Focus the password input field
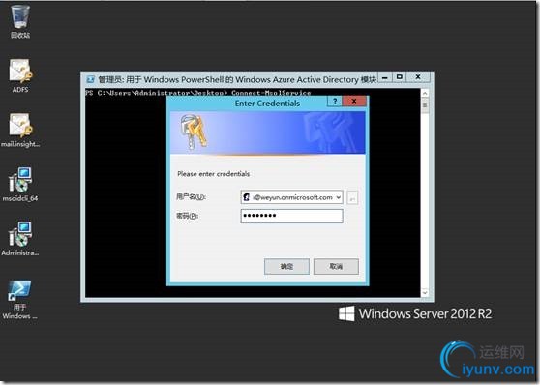 [x=291, y=216]
